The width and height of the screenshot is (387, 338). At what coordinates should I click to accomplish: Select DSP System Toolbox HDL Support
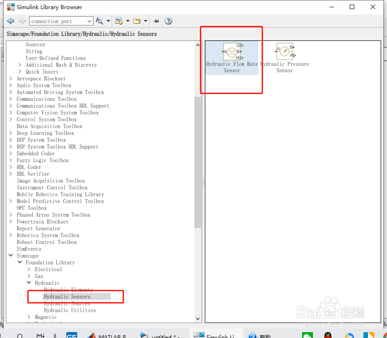pos(58,147)
